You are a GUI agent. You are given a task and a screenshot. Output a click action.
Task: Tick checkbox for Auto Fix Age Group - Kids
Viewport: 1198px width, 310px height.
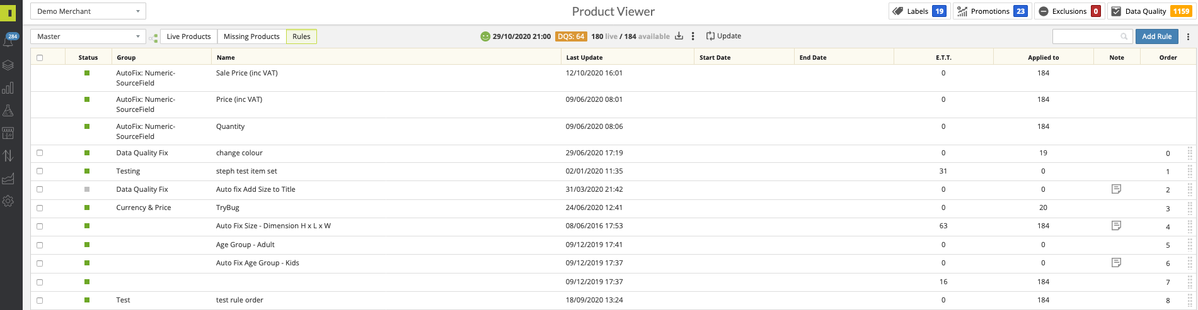click(40, 263)
